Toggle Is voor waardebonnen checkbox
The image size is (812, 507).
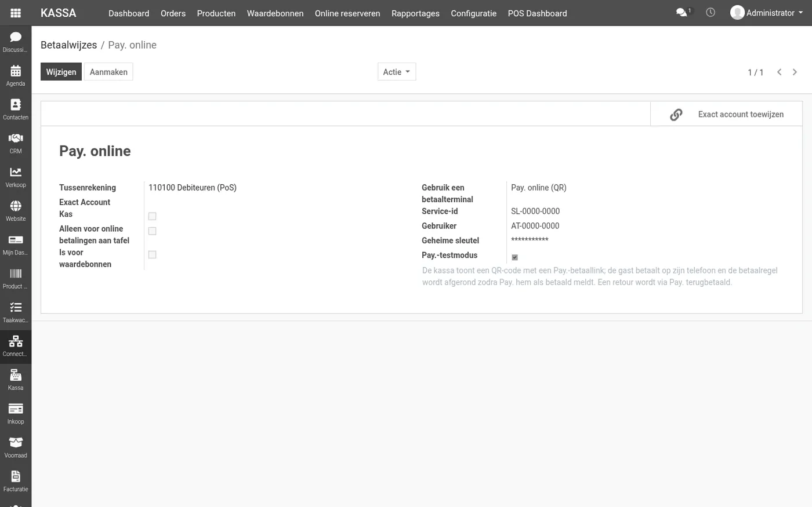click(152, 254)
